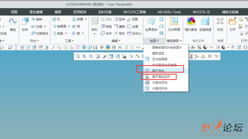248x139 pixels.
Task: Click the Sketch (草绘) tool icon
Action: 13,21
